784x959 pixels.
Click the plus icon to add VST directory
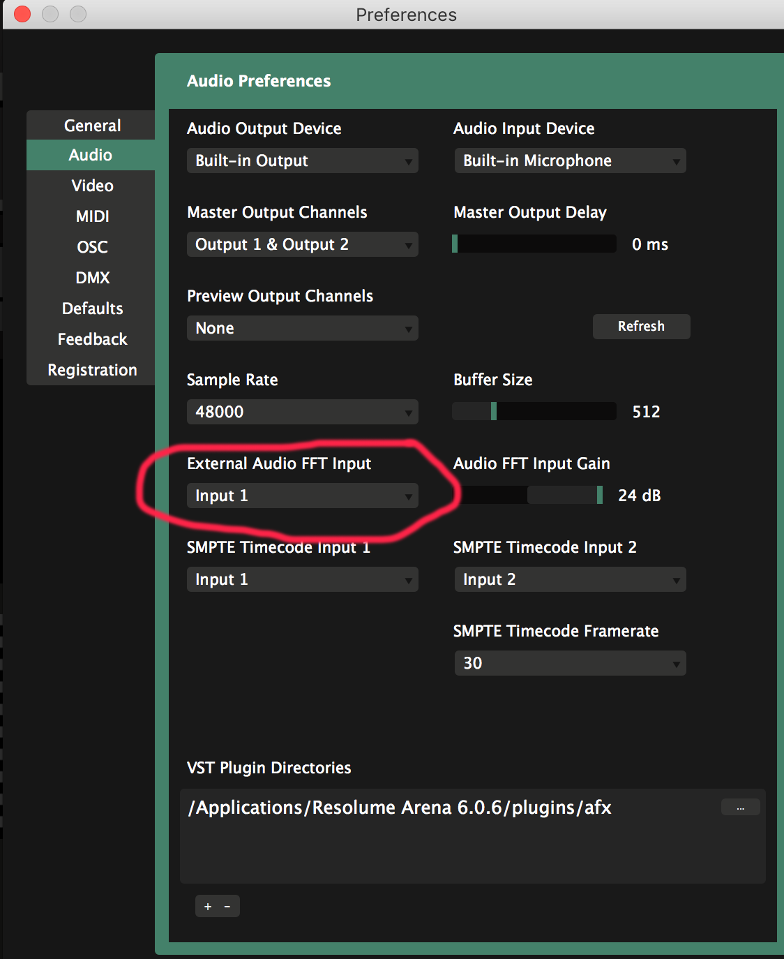(x=207, y=907)
